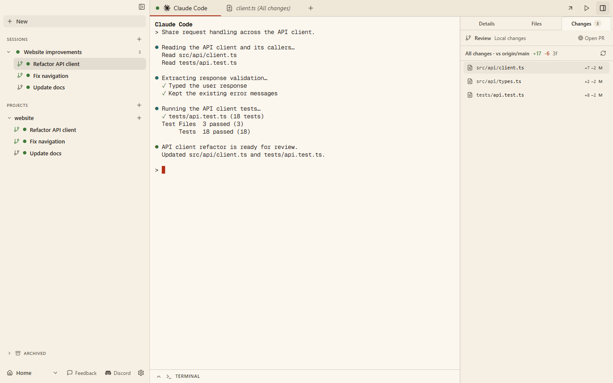Add a new project with the plus icon
This screenshot has width=613, height=383.
(x=139, y=105)
